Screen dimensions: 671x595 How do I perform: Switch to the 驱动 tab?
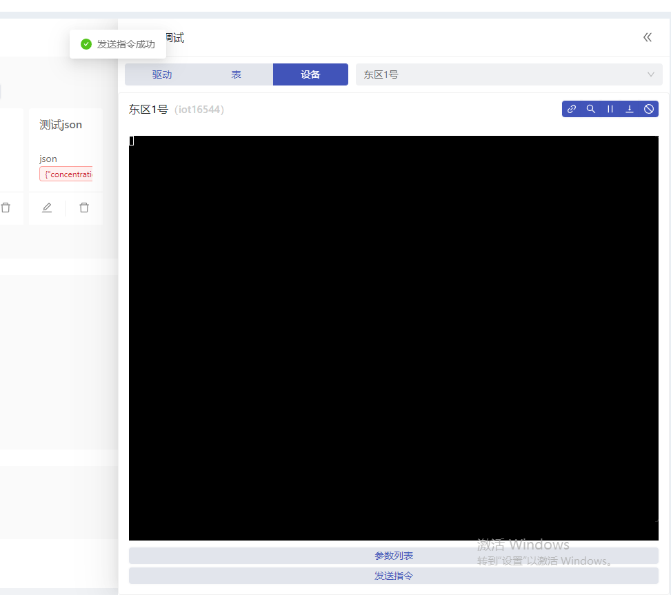pos(162,74)
